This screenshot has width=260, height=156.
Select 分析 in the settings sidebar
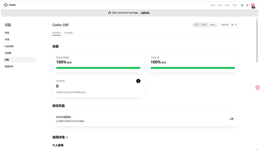[x=20, y=60]
